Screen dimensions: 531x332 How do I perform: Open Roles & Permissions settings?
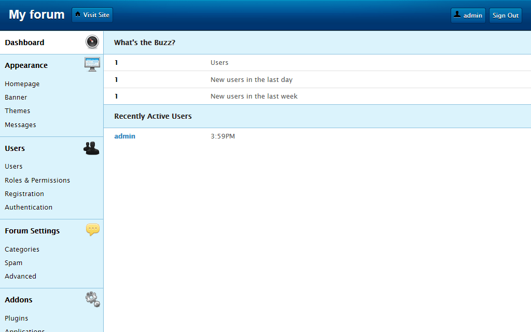tap(37, 181)
